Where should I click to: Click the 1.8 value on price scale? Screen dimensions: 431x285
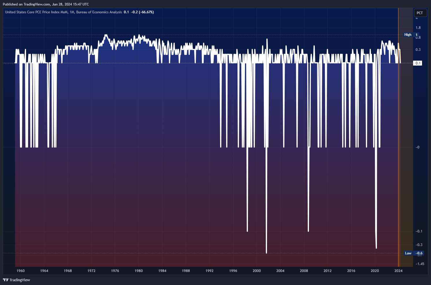[418, 28]
